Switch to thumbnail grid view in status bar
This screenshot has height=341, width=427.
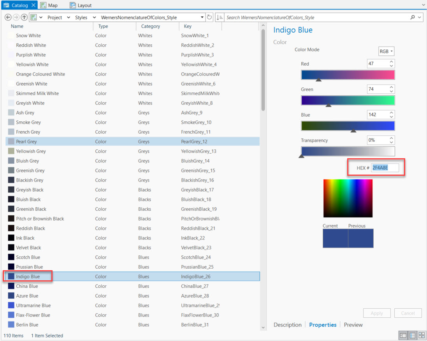(x=422, y=335)
